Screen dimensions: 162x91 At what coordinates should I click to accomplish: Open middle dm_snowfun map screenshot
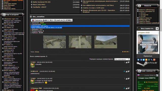tap(80, 42)
